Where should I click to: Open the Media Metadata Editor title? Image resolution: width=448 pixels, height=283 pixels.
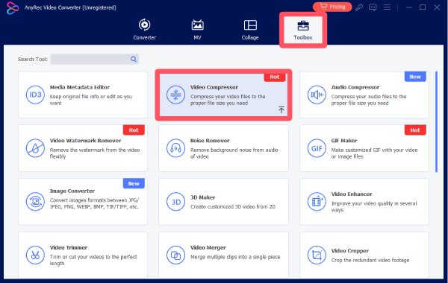coord(80,87)
